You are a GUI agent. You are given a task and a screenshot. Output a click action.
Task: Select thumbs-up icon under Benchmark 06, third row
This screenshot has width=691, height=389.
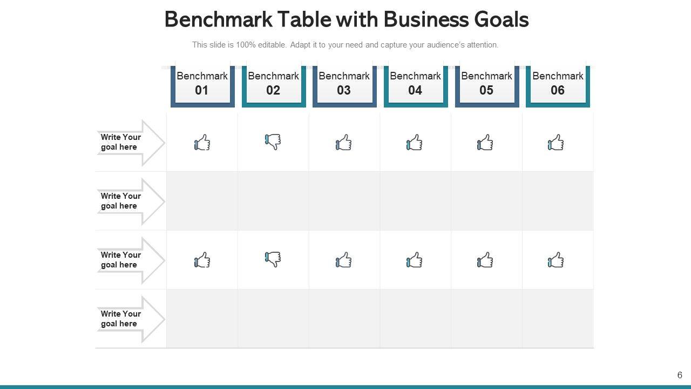556,260
